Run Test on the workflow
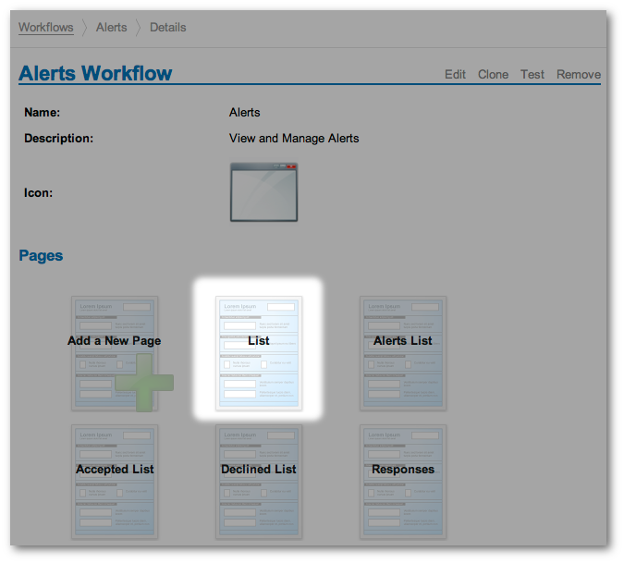Screen dimensions: 624x563 point(532,75)
